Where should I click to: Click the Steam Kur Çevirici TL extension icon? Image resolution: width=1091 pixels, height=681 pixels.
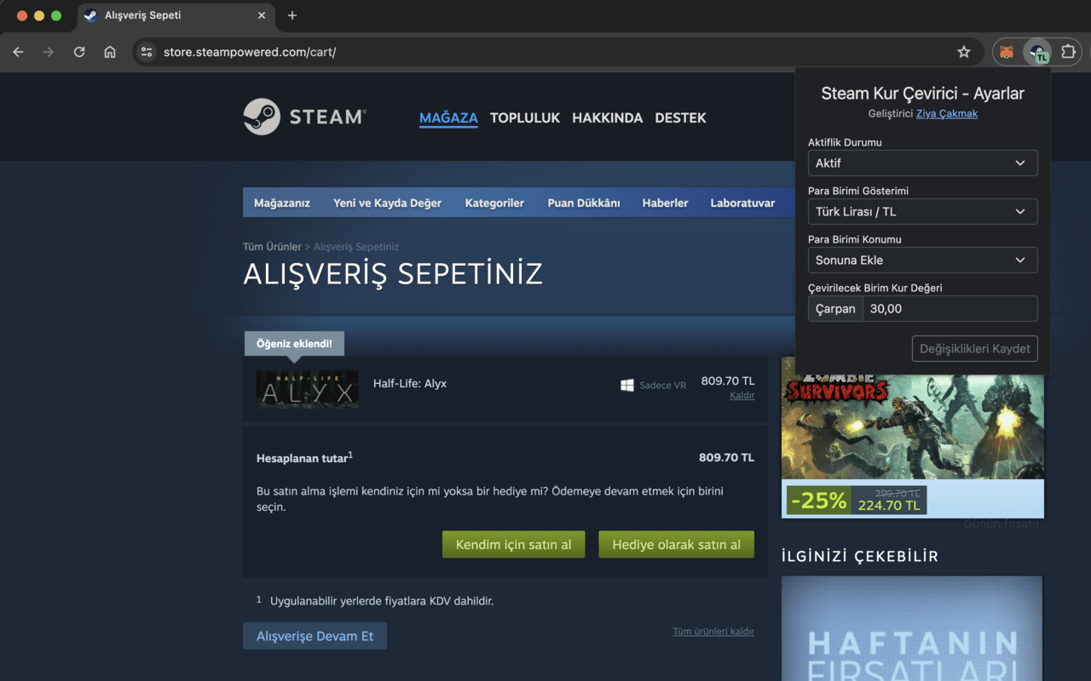(x=1038, y=52)
